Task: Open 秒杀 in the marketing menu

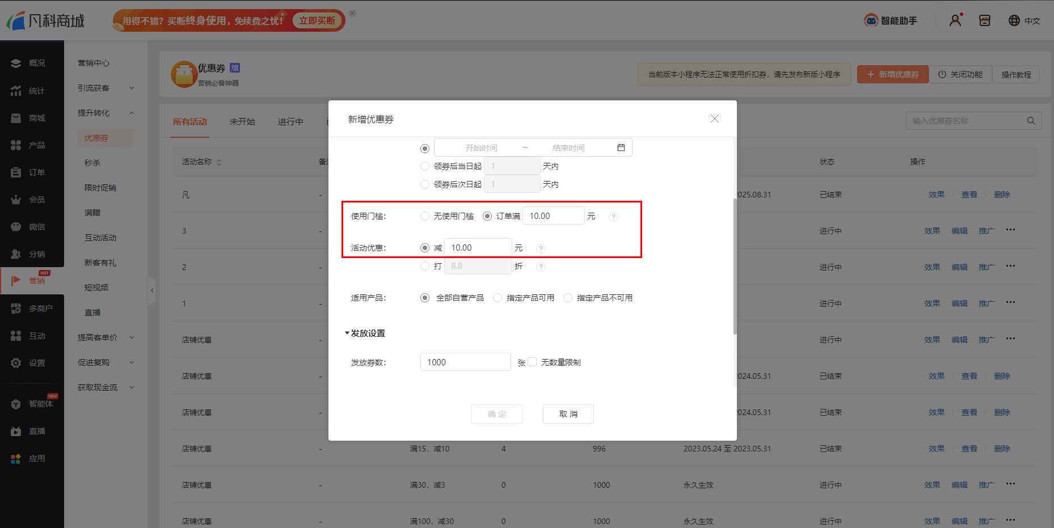Action: tap(92, 163)
